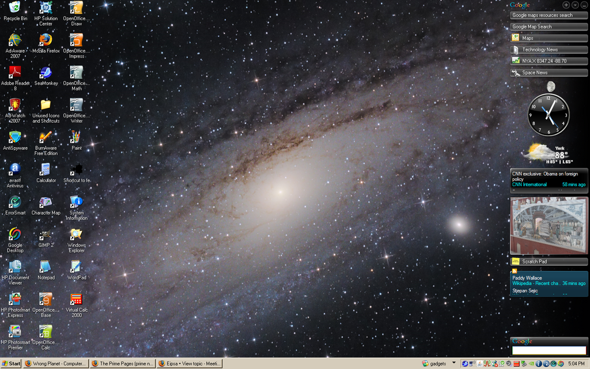The height and width of the screenshot is (369, 590).
Task: Expand the Scratch Pad gadget
Action: [549, 261]
